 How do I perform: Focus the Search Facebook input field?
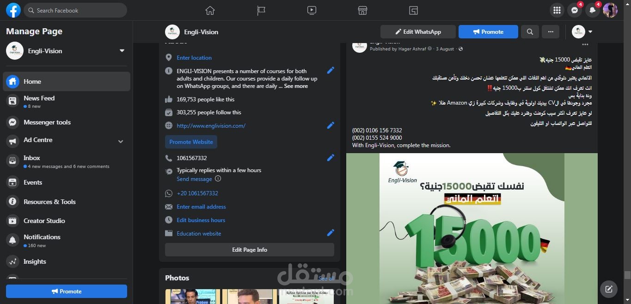tap(75, 10)
